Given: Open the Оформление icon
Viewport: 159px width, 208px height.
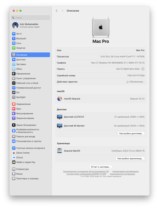Looking at the screenshot, I should point(14,73).
